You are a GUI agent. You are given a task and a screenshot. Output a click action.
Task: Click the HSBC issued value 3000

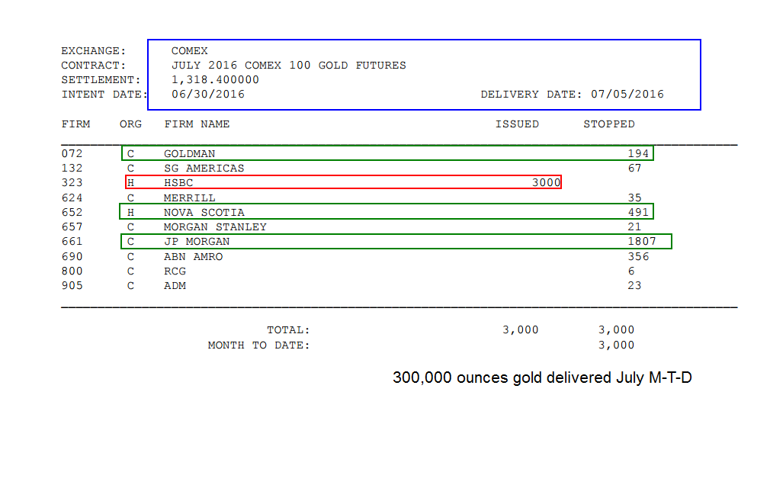[x=546, y=183]
